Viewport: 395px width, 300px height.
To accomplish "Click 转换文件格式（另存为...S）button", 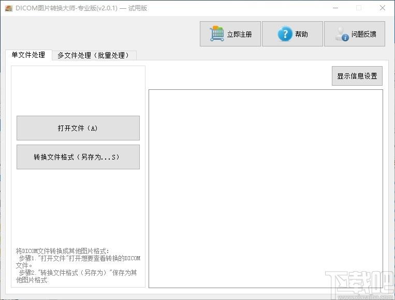I will (x=78, y=157).
